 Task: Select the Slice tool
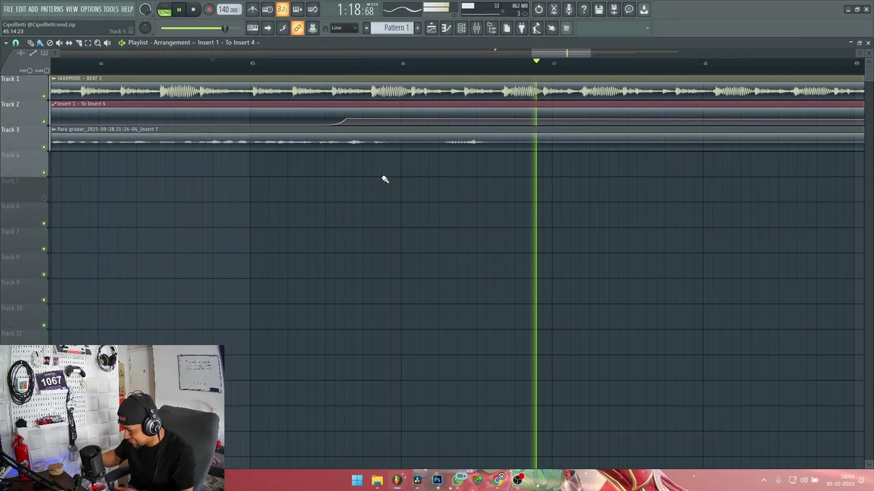click(79, 43)
